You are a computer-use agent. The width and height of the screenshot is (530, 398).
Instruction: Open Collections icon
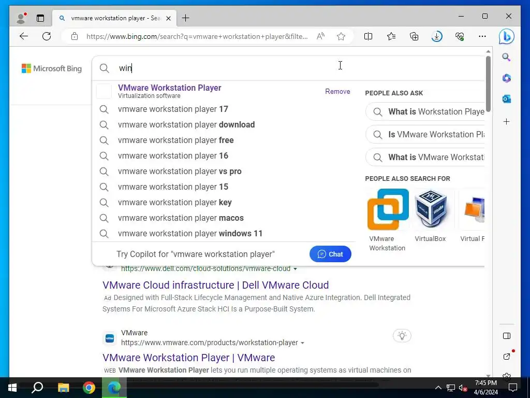pos(414,36)
